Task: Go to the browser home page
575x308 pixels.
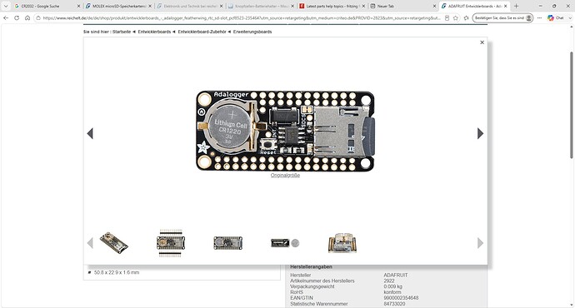Action: 27,17
